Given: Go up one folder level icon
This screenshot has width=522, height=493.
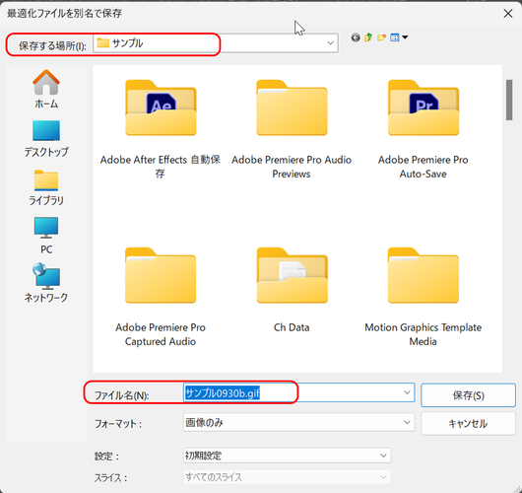Looking at the screenshot, I should [x=368, y=37].
